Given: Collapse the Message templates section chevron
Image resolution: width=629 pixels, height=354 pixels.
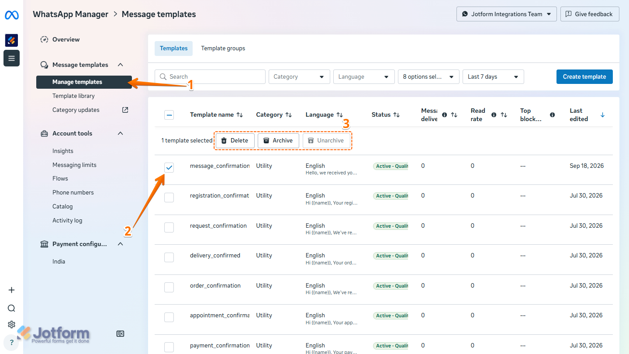Looking at the screenshot, I should coord(121,65).
